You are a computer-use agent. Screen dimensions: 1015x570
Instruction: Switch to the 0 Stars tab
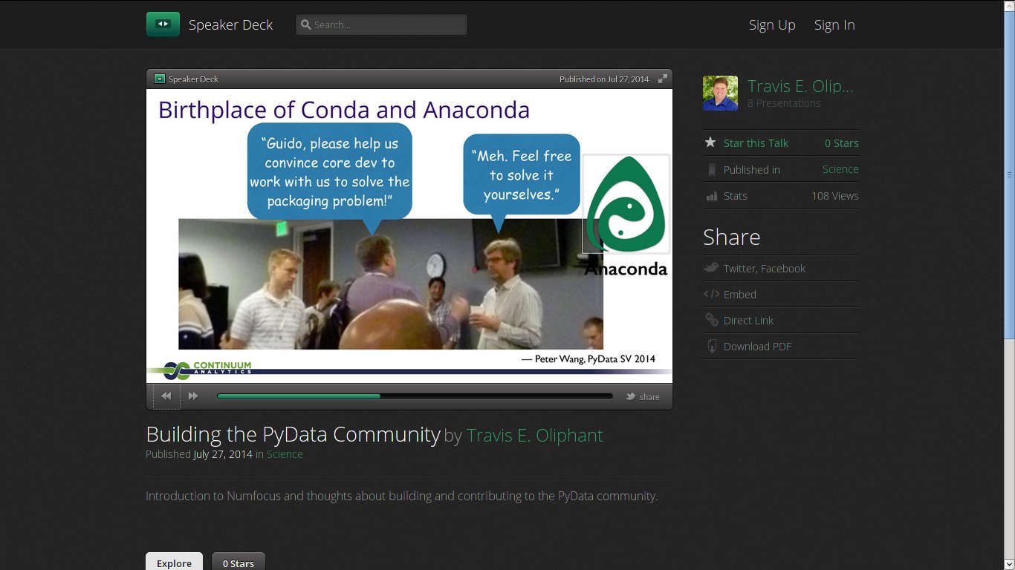(x=239, y=563)
